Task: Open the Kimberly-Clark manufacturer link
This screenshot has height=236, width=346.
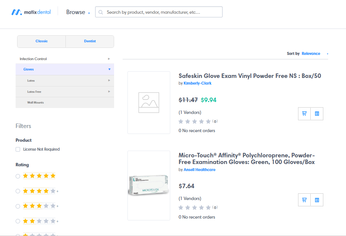Action: [197, 83]
